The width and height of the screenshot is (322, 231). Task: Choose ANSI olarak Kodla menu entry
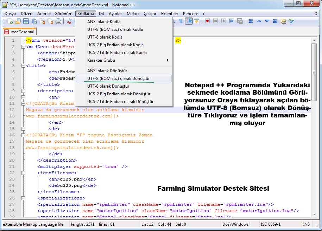pyautogui.click(x=103, y=22)
